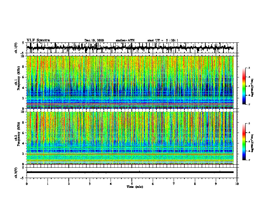The image size is (267, 206).
Task: Click inside the ch.1 frequency spectrogram
Action: (x=130, y=82)
